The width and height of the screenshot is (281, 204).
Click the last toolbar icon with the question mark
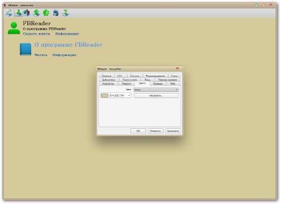pos(65,13)
